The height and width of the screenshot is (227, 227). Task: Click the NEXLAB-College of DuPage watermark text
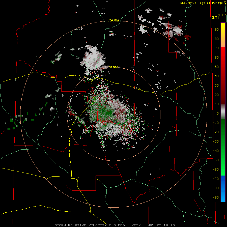pyautogui.click(x=203, y=3)
